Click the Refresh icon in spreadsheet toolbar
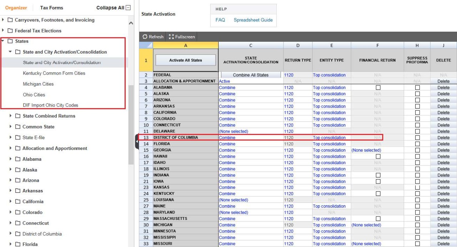Viewport: 457px width, 247px height. [x=145, y=37]
